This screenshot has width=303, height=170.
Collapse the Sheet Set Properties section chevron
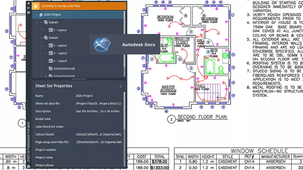120,86
